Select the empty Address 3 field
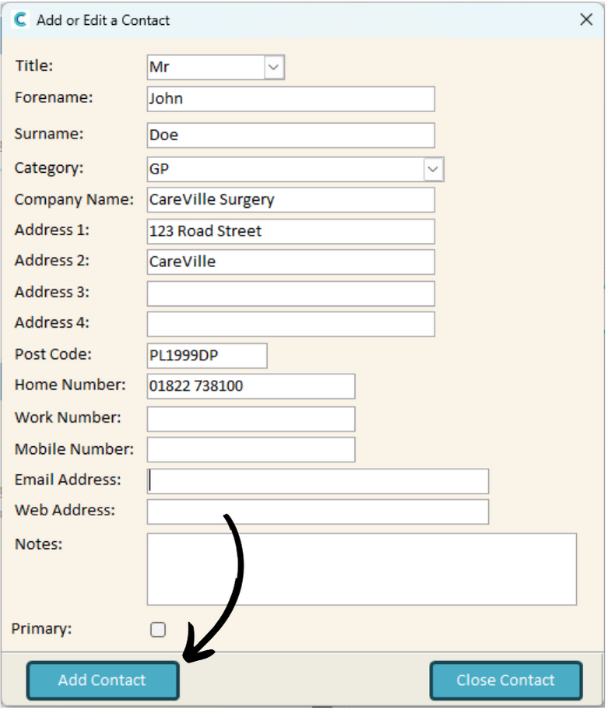The height and width of the screenshot is (710, 608). pos(290,293)
